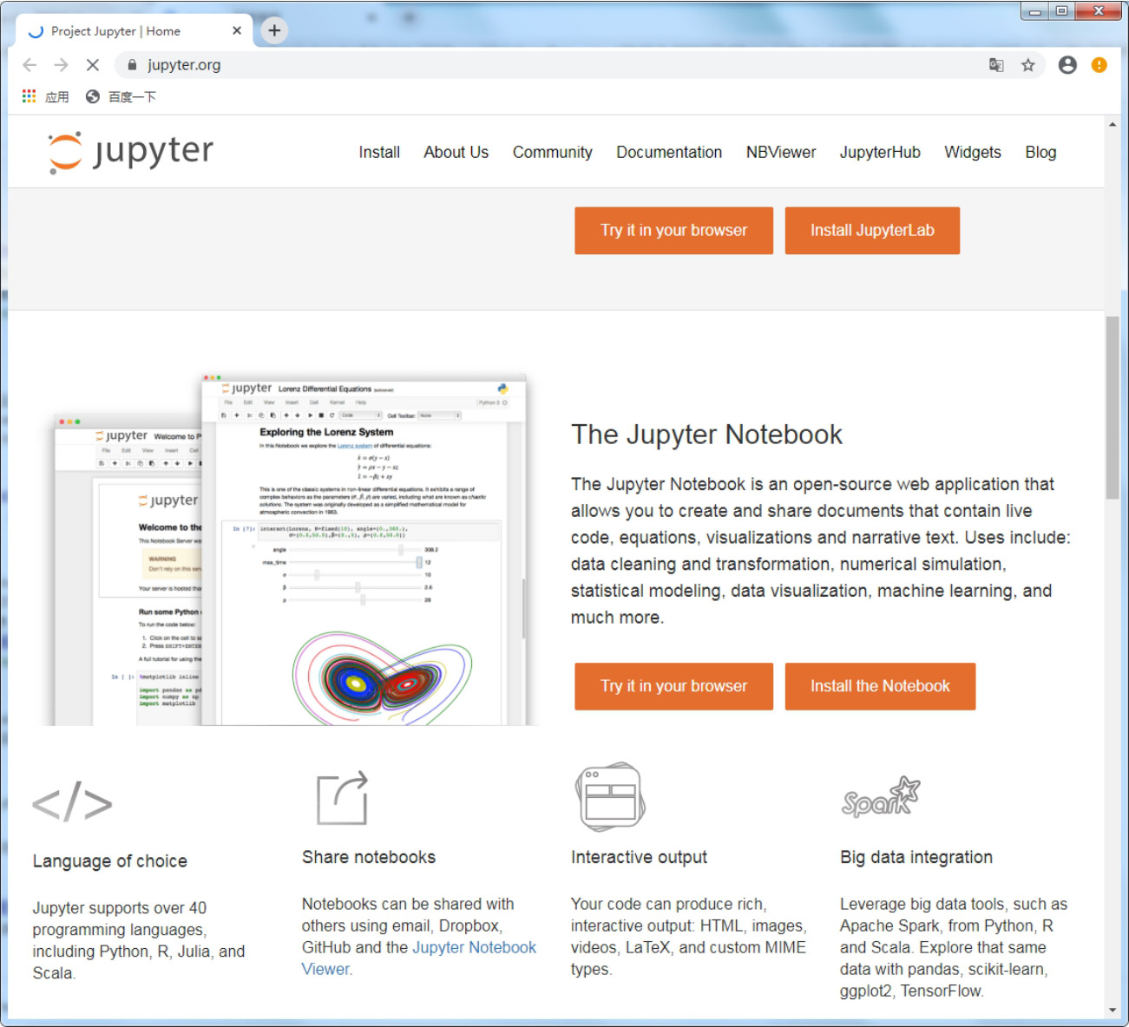Image resolution: width=1129 pixels, height=1027 pixels.
Task: Click the padlock site security icon
Action: (132, 65)
